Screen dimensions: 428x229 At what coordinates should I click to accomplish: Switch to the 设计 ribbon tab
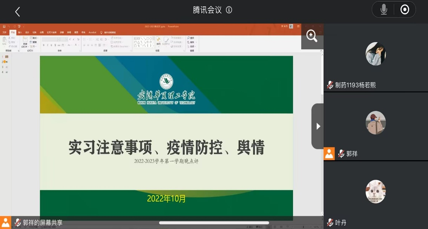click(27, 32)
